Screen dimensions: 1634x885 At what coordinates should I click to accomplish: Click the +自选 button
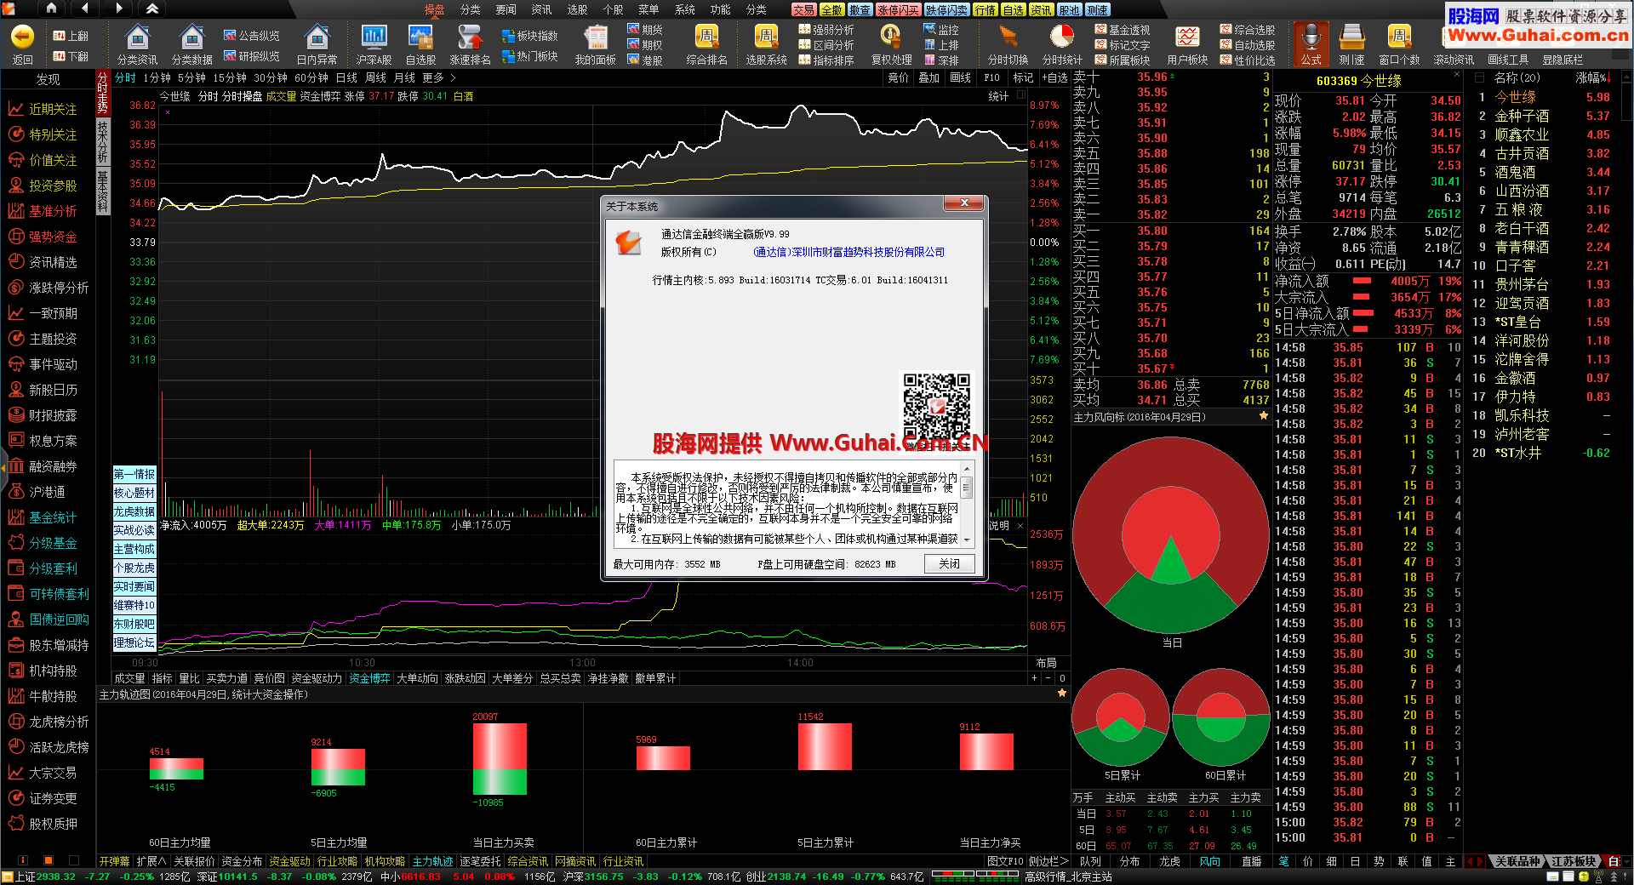1054,77
